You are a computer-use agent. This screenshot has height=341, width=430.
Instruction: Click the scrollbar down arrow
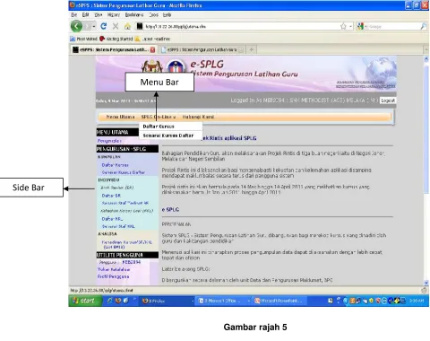pyautogui.click(x=426, y=283)
